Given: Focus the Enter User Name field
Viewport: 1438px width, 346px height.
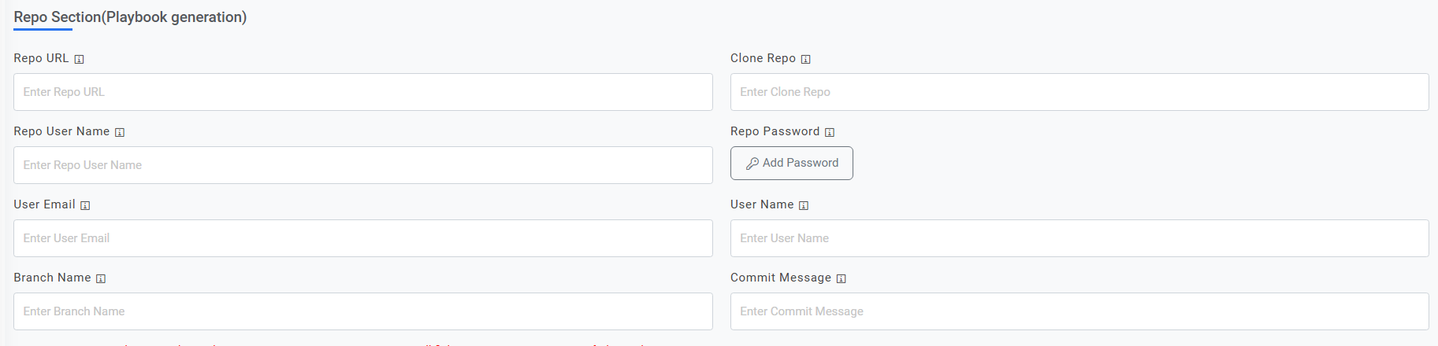Looking at the screenshot, I should (x=1079, y=238).
